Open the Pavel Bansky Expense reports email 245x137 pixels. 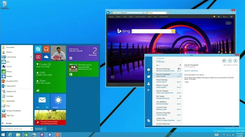tap(167, 81)
